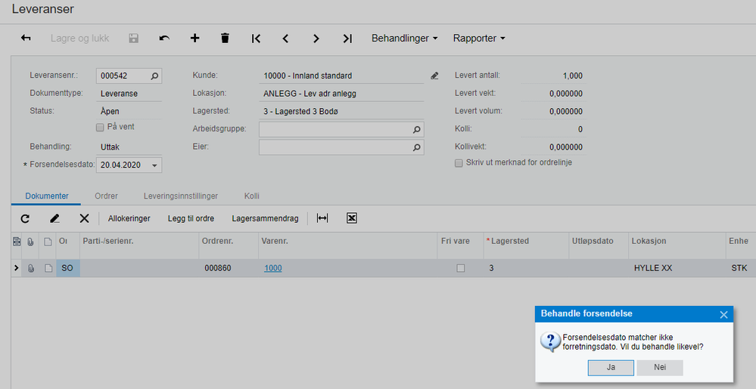The height and width of the screenshot is (389, 756).
Task: Click the back arrow icon in toolbar
Action: point(26,39)
